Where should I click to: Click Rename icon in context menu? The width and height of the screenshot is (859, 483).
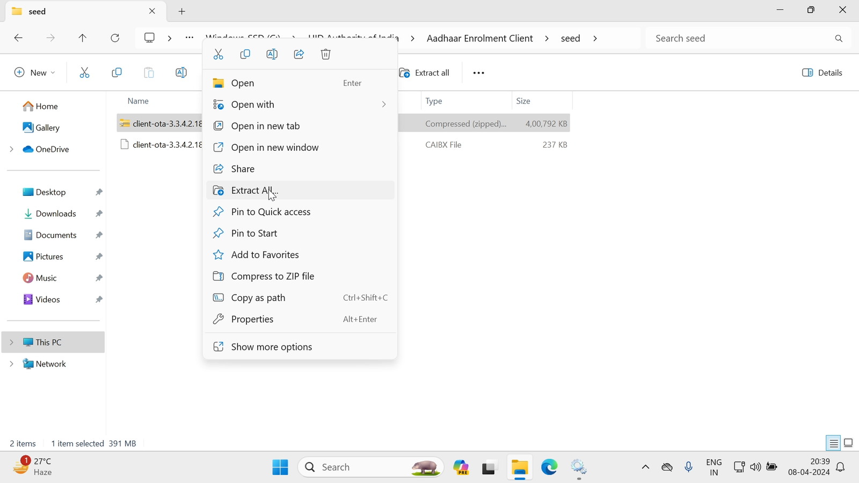tap(272, 54)
